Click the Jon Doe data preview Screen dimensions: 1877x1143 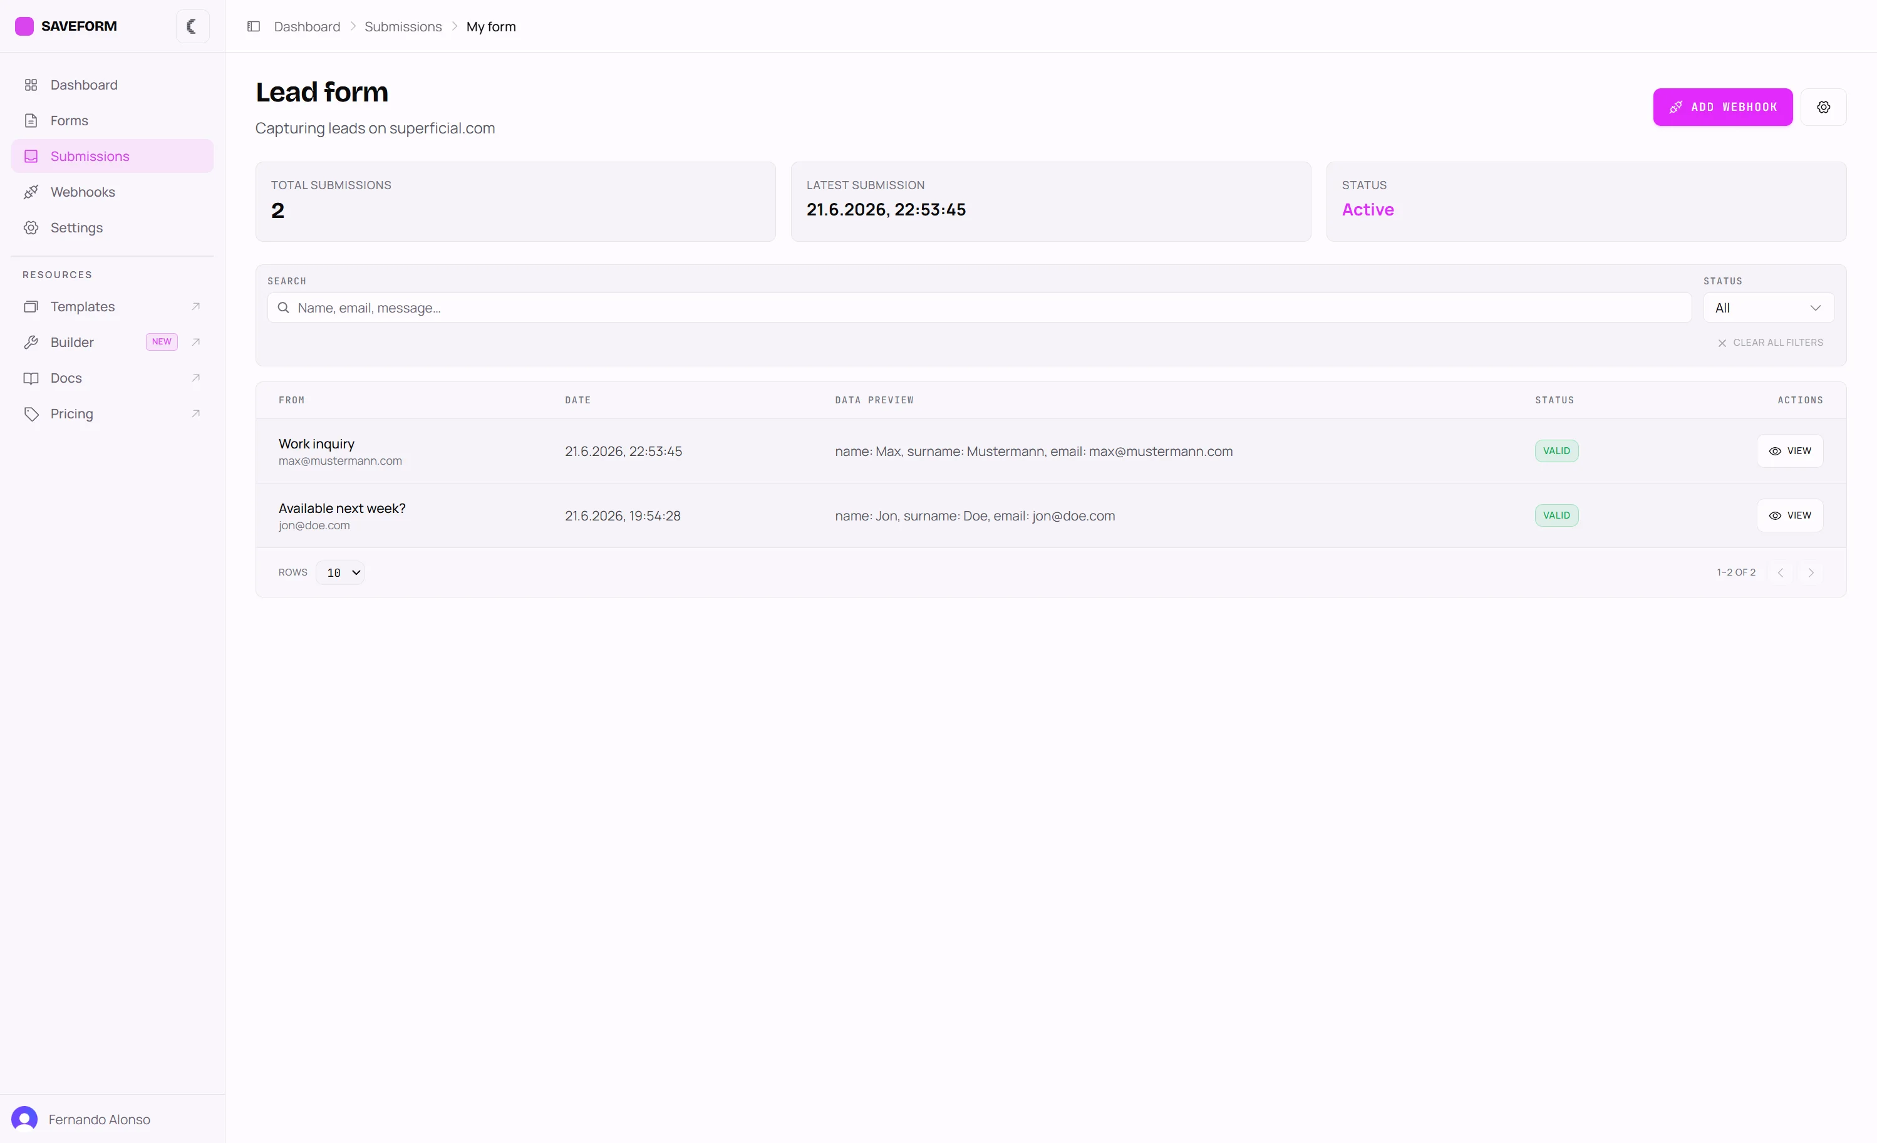click(975, 516)
